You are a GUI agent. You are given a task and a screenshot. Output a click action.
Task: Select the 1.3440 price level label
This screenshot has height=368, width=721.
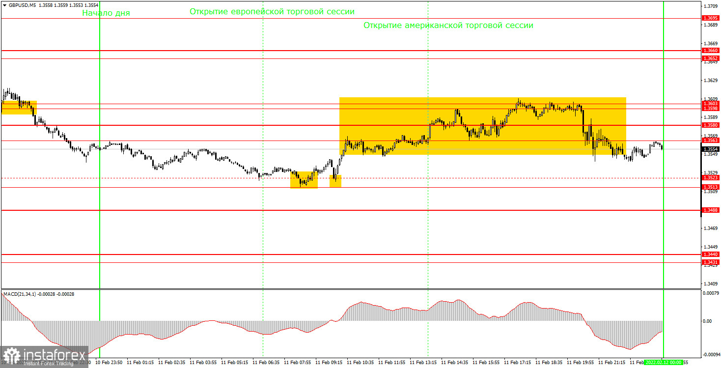click(711, 255)
